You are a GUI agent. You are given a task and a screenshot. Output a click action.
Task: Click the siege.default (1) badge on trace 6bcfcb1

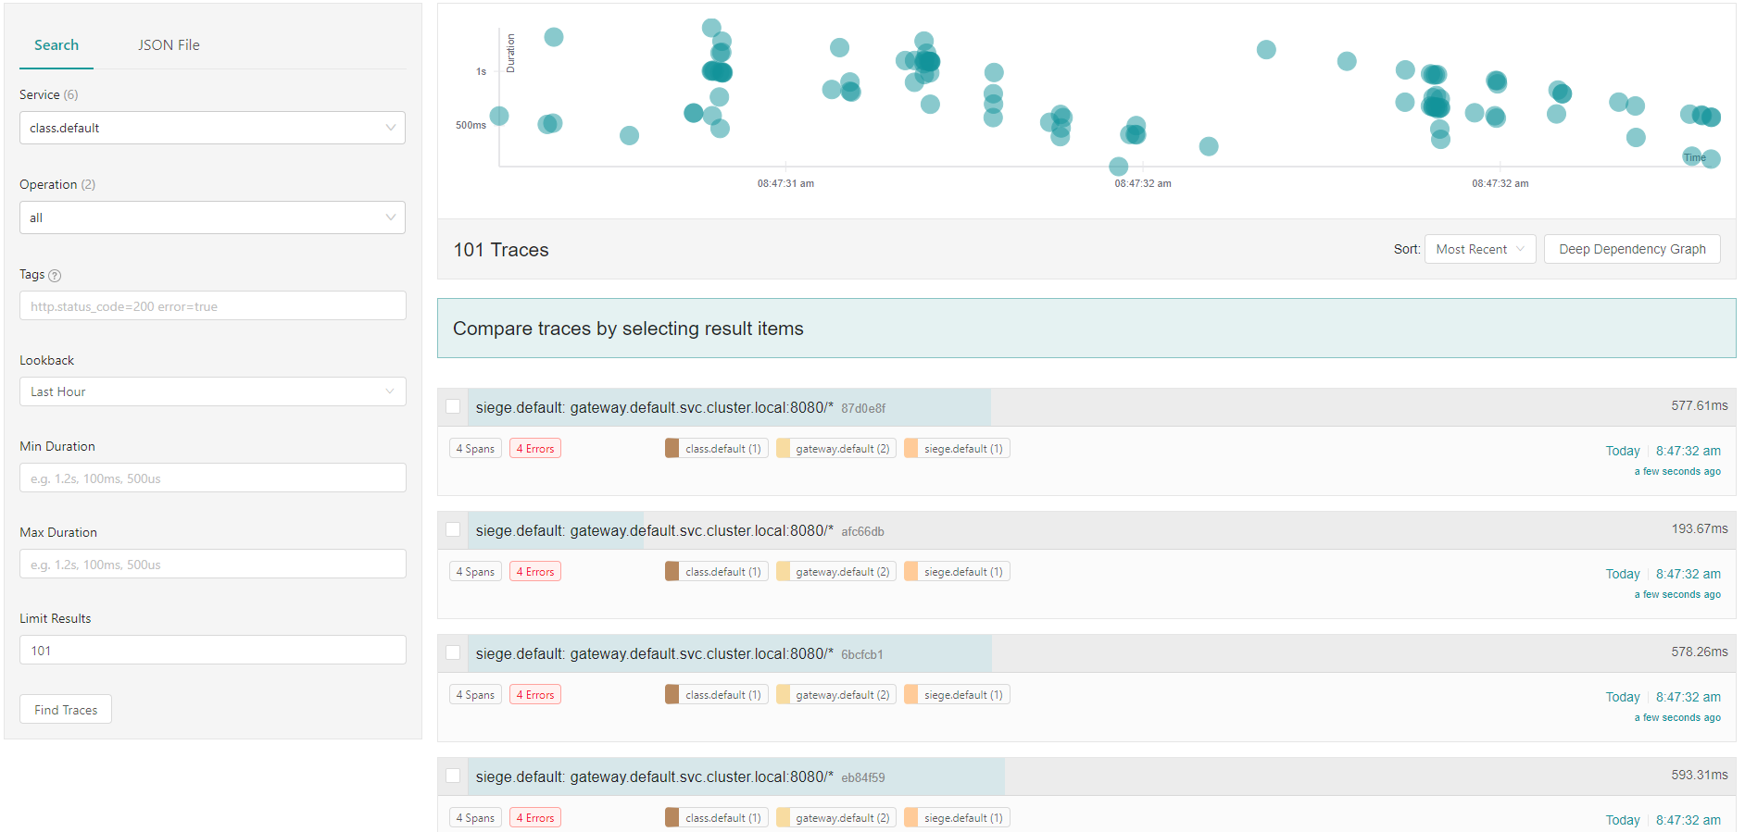tap(956, 693)
